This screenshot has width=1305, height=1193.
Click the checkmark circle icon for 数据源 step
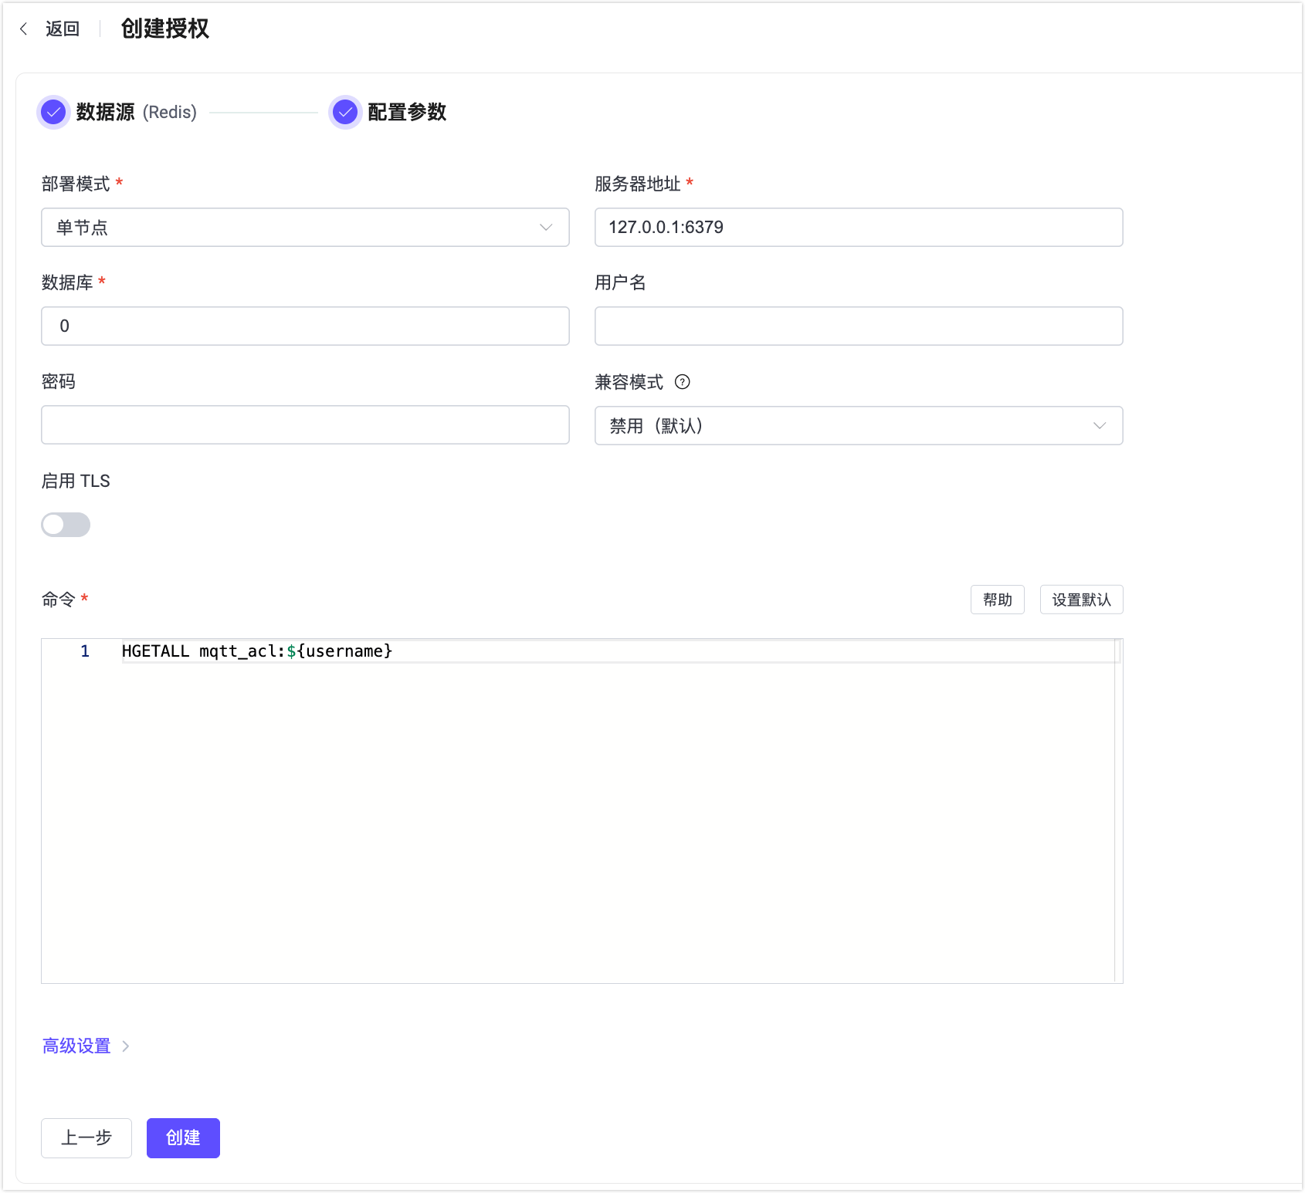click(x=53, y=112)
